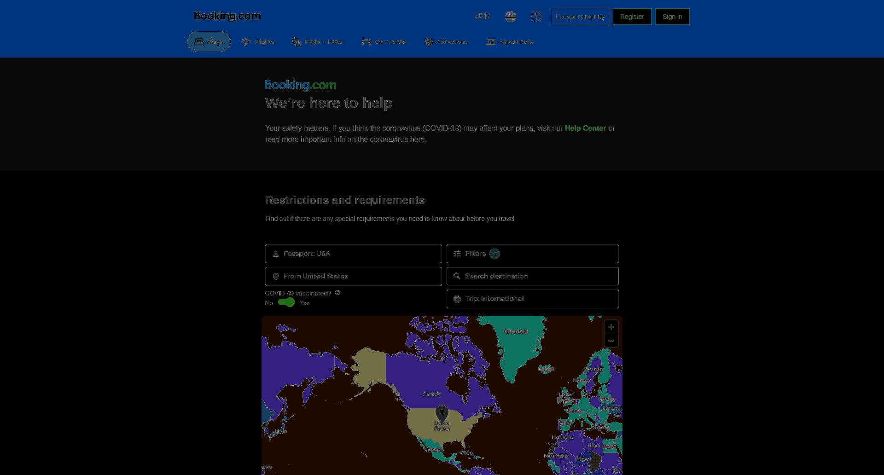This screenshot has width=884, height=475.
Task: Open language selector flag icon
Action: tap(510, 17)
